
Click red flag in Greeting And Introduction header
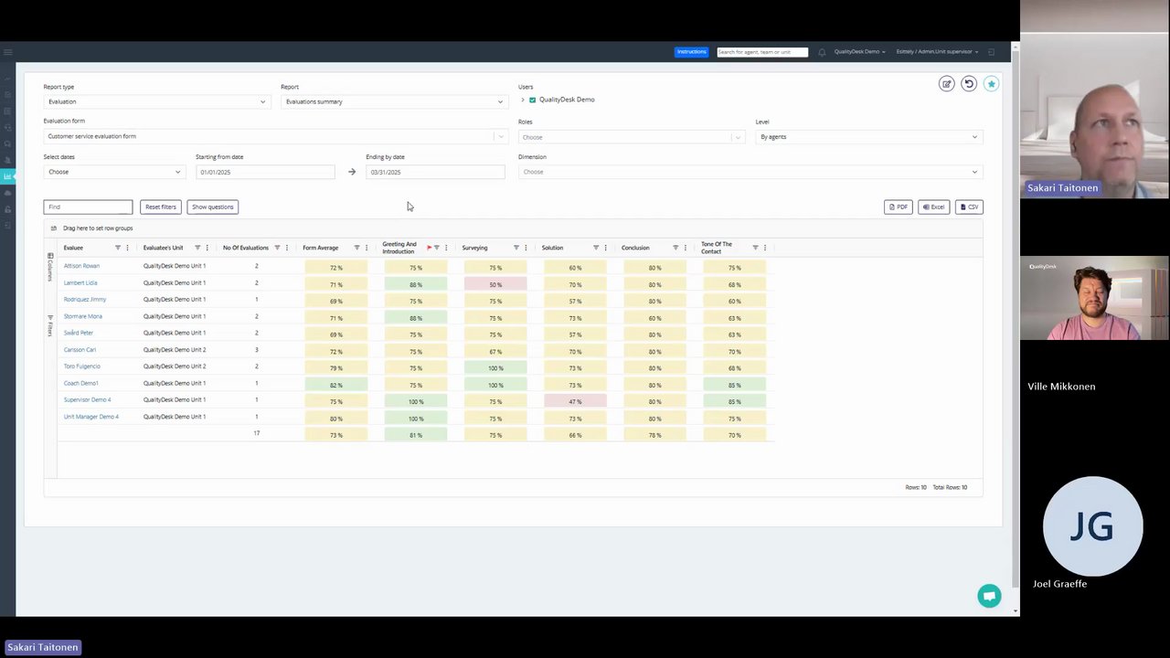pyautogui.click(x=429, y=248)
